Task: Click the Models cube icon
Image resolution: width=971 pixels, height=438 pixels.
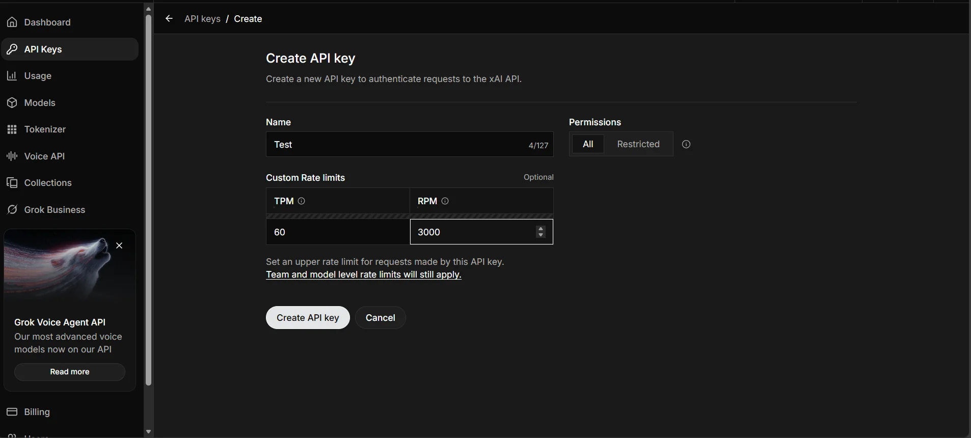Action: pyautogui.click(x=12, y=103)
